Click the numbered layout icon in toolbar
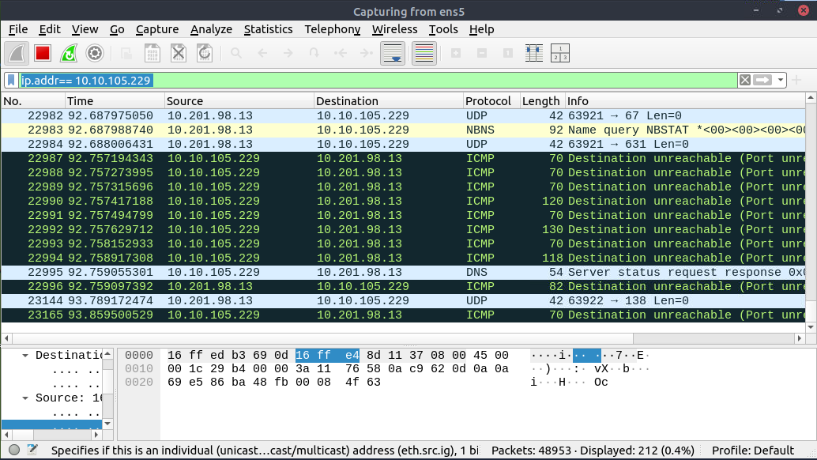The image size is (817, 460). point(560,53)
